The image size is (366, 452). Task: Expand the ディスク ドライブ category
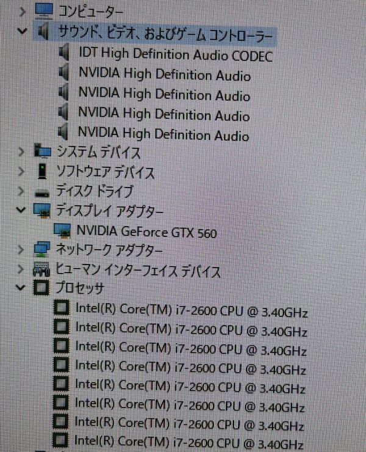[21, 191]
